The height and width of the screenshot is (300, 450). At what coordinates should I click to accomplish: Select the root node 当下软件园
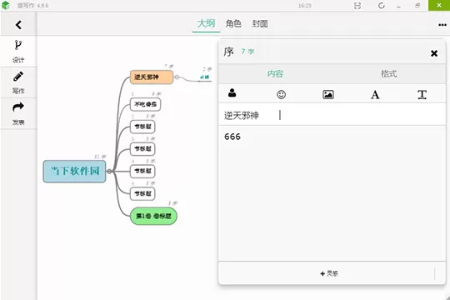(x=75, y=172)
